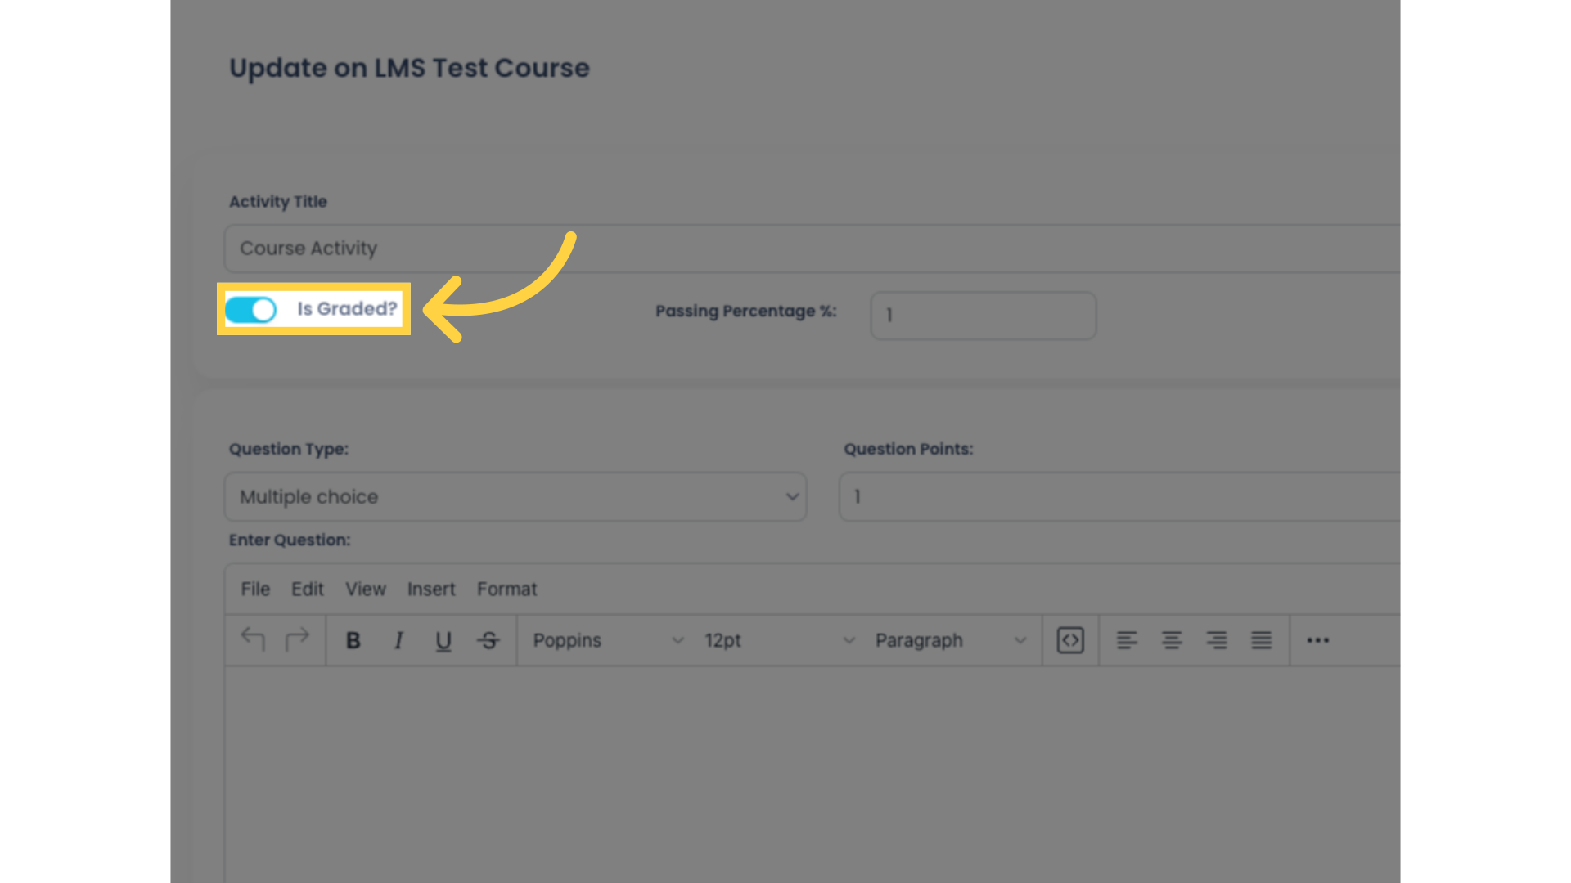
Task: Click the redo arrow icon
Action: 298,639
